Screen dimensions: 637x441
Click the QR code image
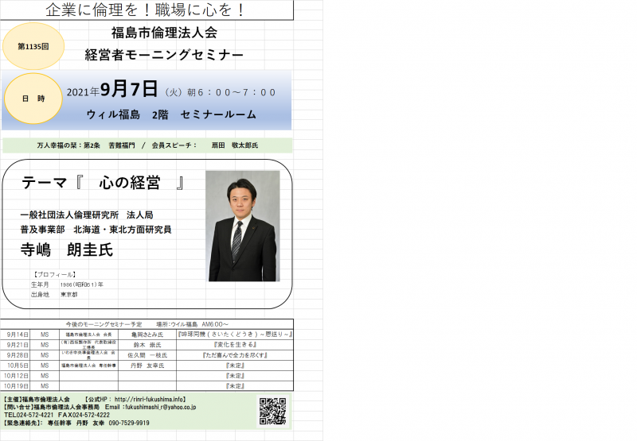[272, 411]
